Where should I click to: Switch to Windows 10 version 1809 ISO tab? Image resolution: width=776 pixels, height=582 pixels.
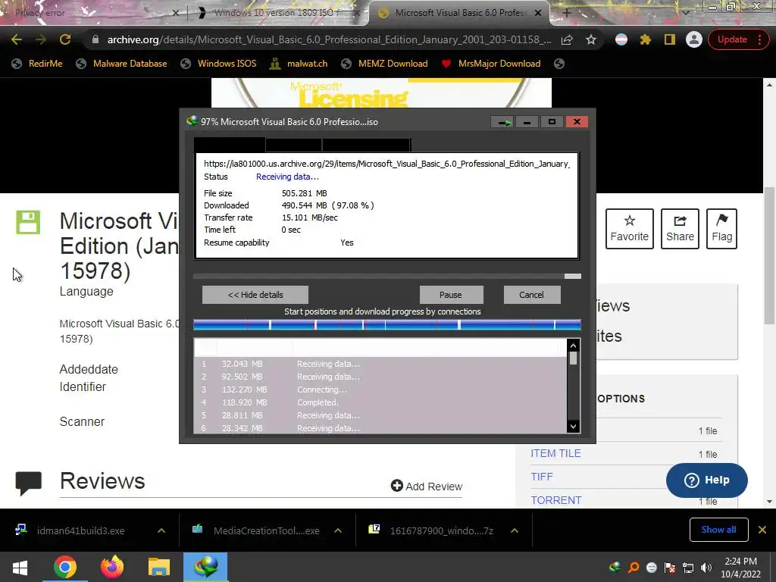pyautogui.click(x=277, y=13)
